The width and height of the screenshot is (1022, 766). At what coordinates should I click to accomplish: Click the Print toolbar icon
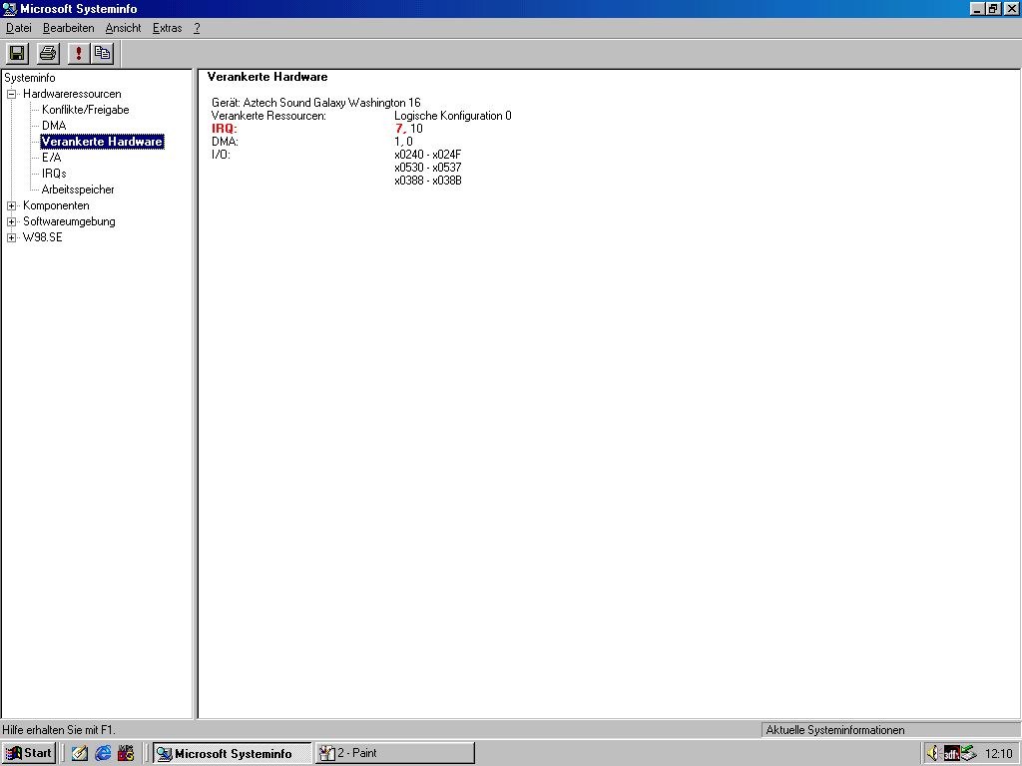tap(48, 54)
